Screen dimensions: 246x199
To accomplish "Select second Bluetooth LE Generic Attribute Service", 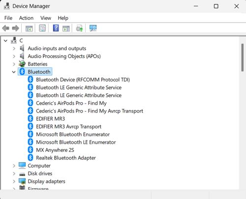I will point(79,95).
